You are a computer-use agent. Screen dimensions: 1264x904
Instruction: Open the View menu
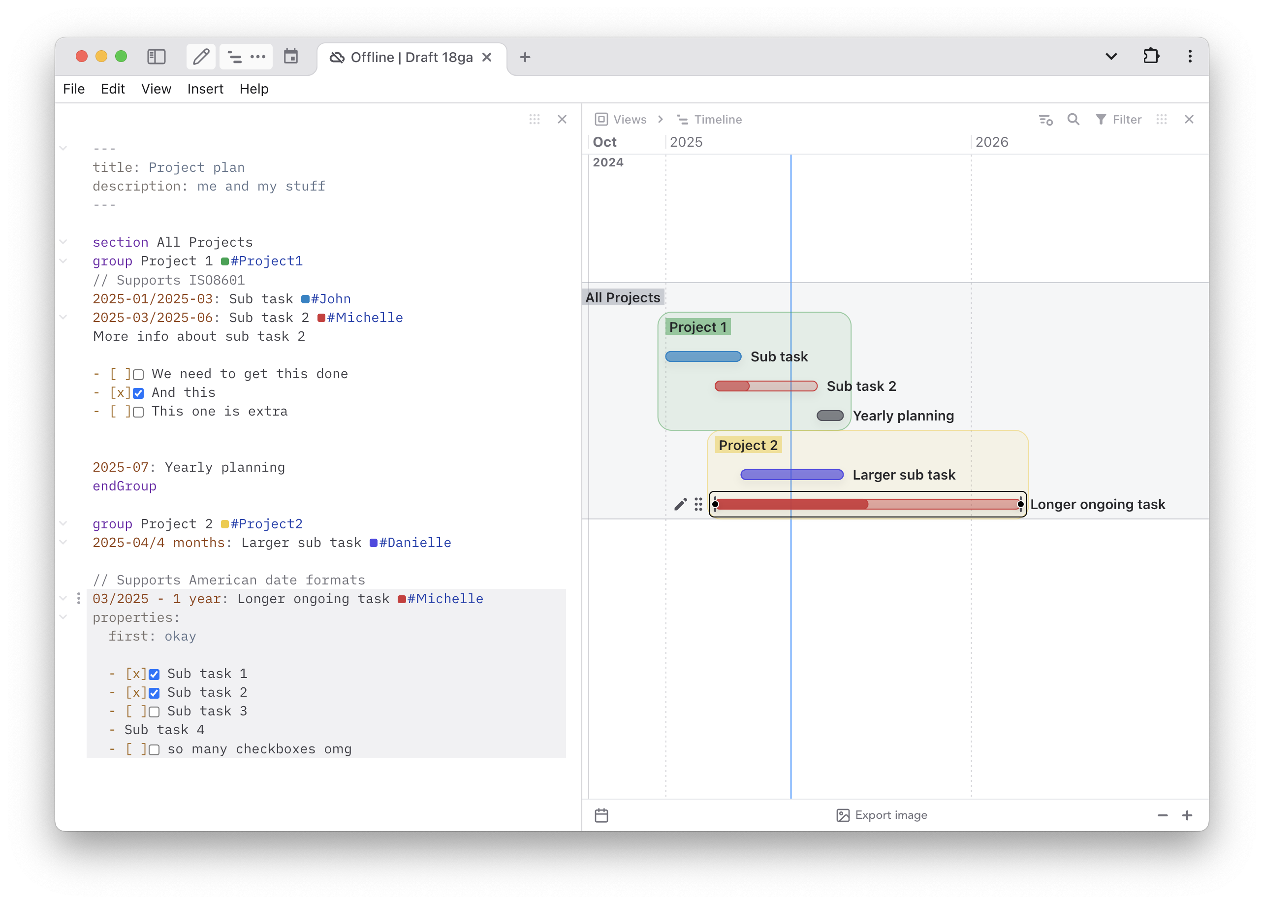(x=156, y=89)
